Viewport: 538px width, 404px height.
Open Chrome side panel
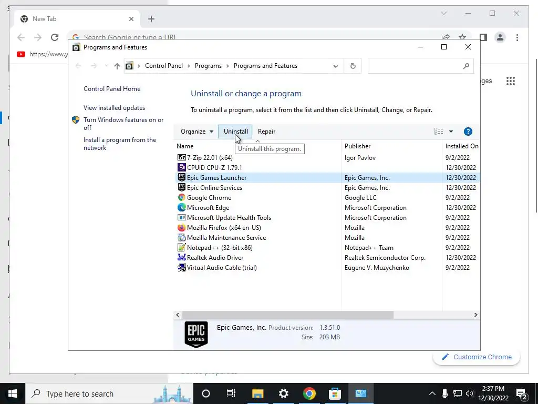[x=483, y=37]
